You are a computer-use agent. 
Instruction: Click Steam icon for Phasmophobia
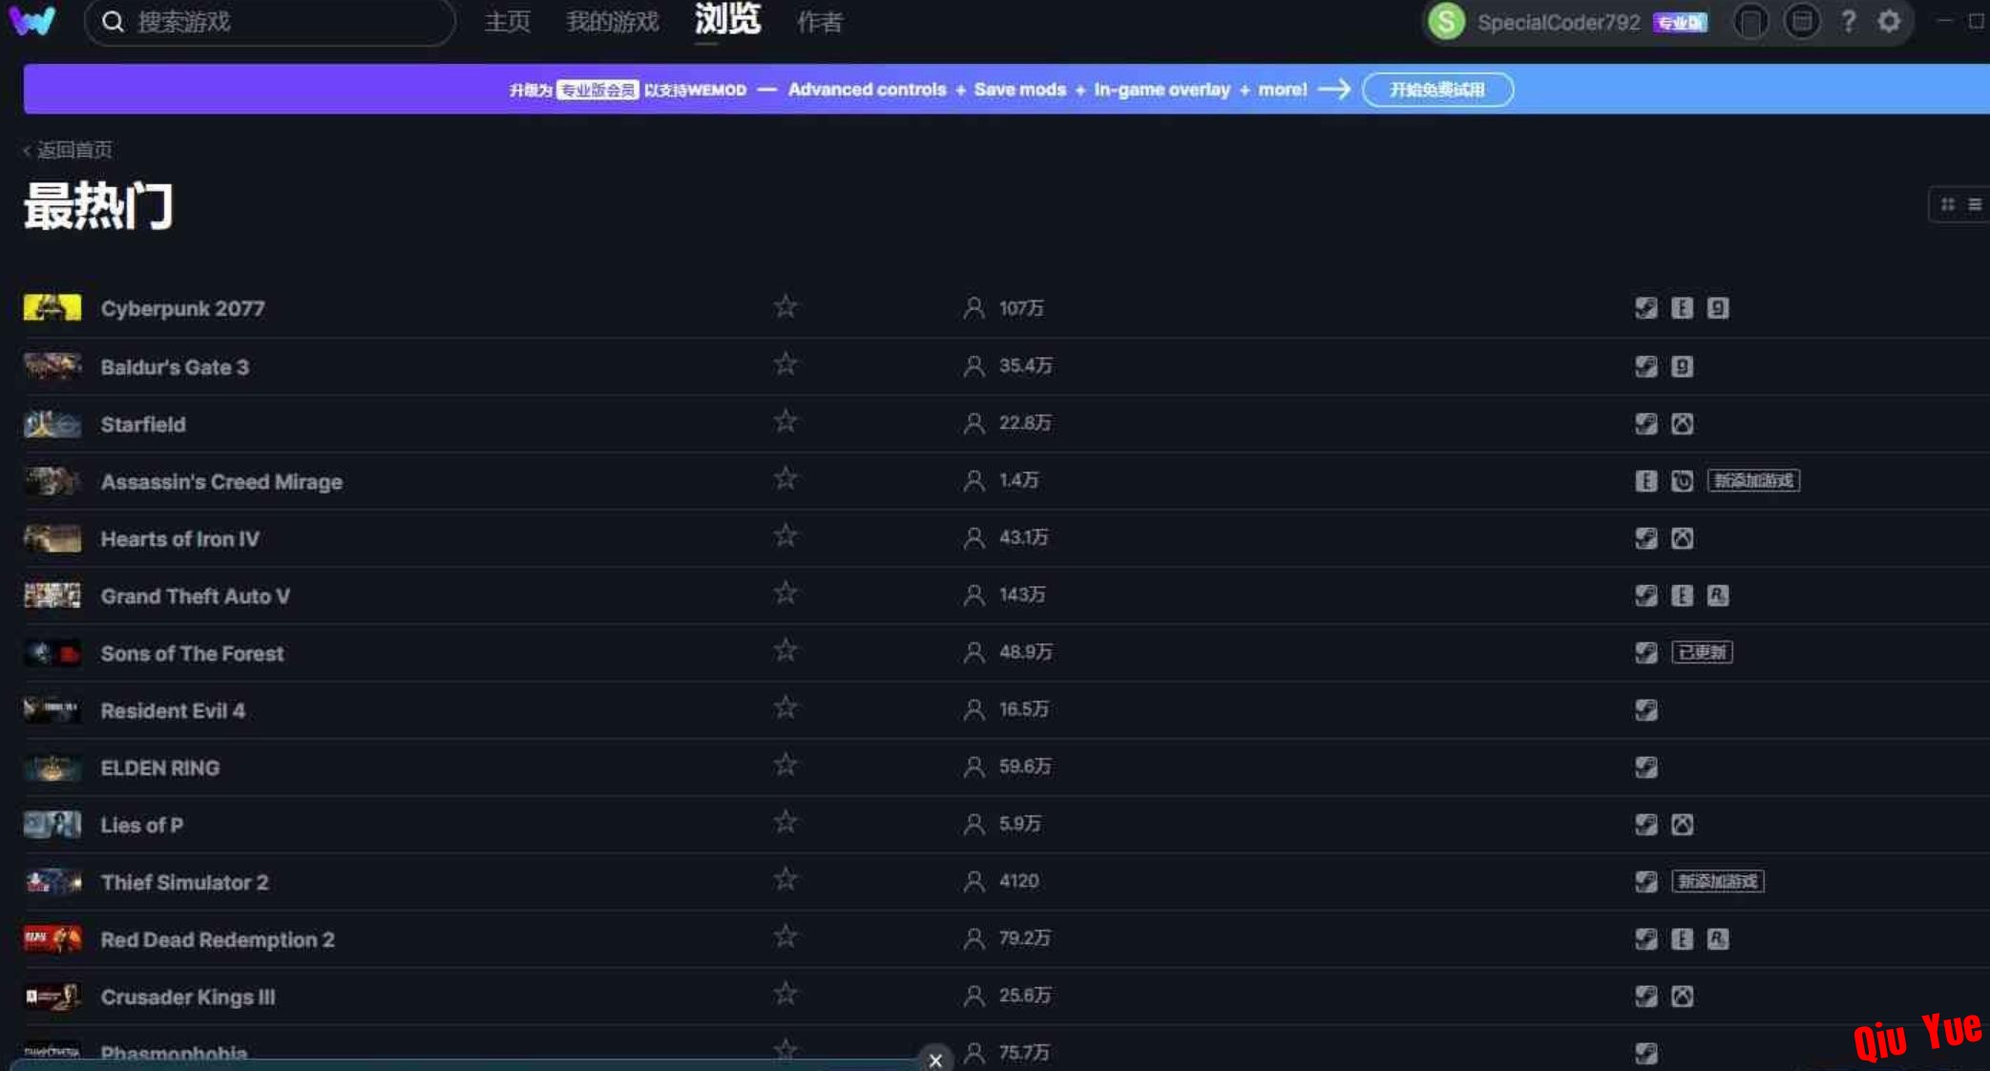[x=1645, y=1053]
